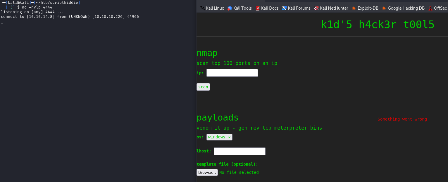
Task: Click the payloads section heading
Action: click(x=217, y=117)
